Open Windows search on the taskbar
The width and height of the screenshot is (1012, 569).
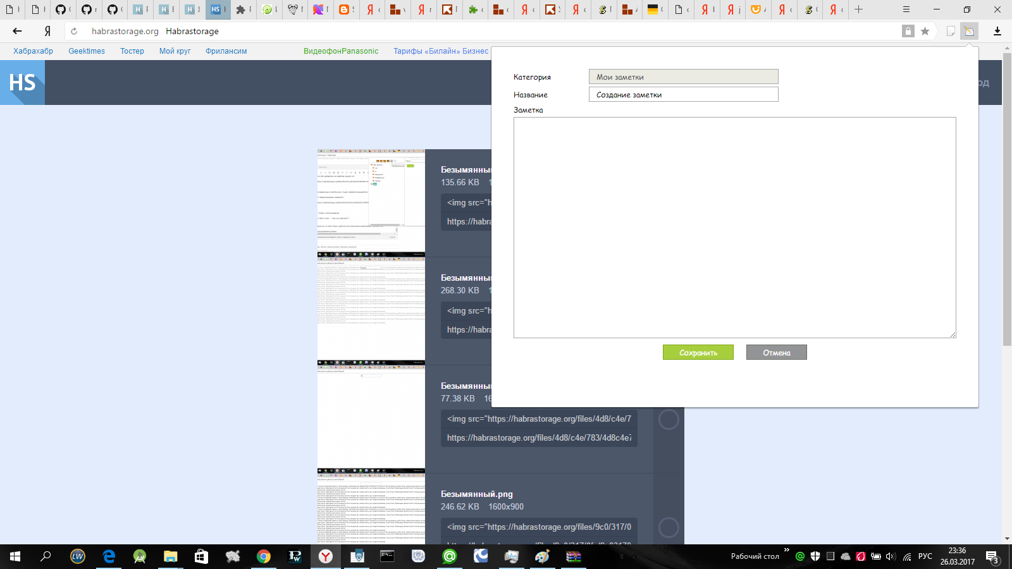(x=44, y=557)
